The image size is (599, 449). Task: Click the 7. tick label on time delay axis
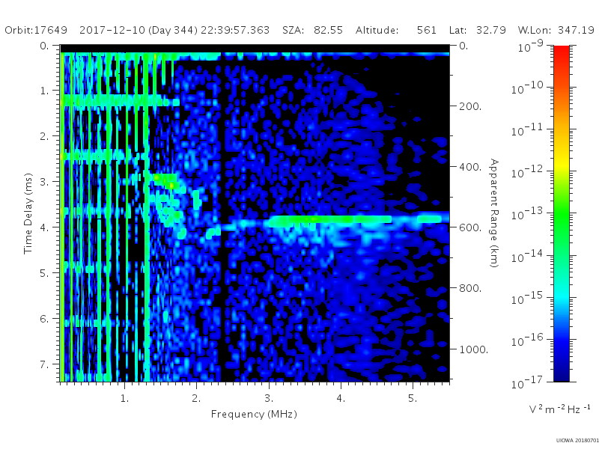point(45,364)
